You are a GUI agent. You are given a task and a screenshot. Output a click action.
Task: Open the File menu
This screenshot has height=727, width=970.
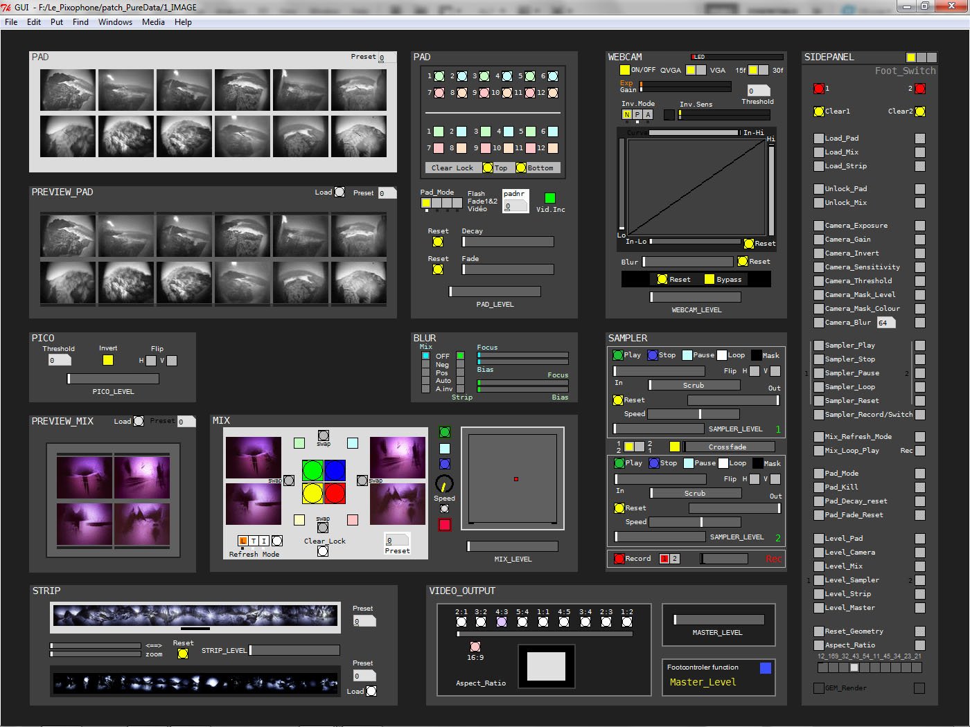(11, 22)
